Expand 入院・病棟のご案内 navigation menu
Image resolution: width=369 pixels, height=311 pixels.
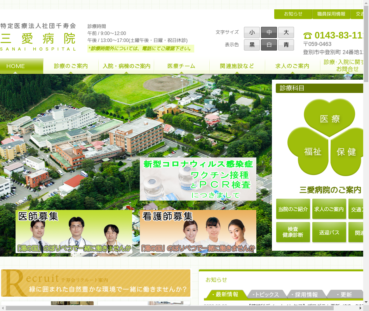126,66
